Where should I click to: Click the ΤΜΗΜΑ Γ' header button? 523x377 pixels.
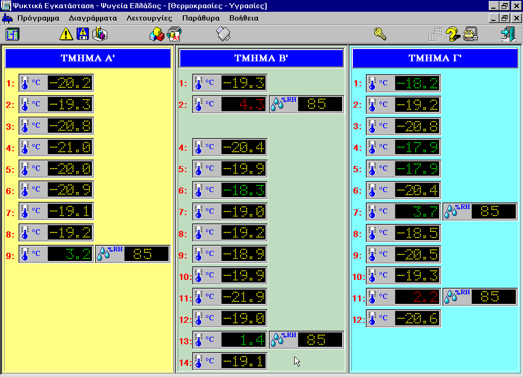pyautogui.click(x=435, y=58)
